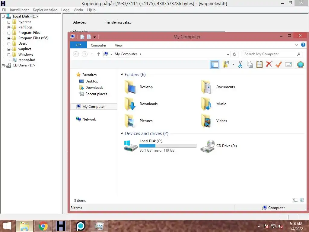Click the My Computer address breadcrumb

[x=126, y=54]
